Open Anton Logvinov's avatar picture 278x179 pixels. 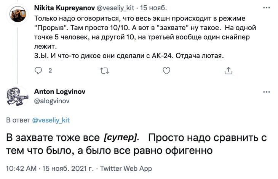coord(18,97)
